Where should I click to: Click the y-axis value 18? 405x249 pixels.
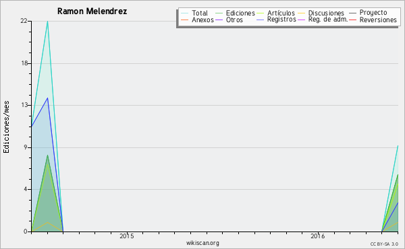(x=24, y=63)
